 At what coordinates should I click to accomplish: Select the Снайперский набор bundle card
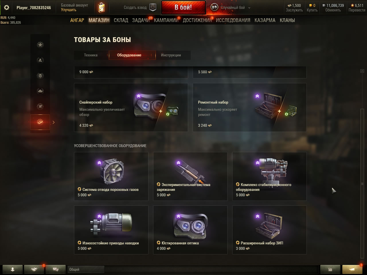coord(131,108)
